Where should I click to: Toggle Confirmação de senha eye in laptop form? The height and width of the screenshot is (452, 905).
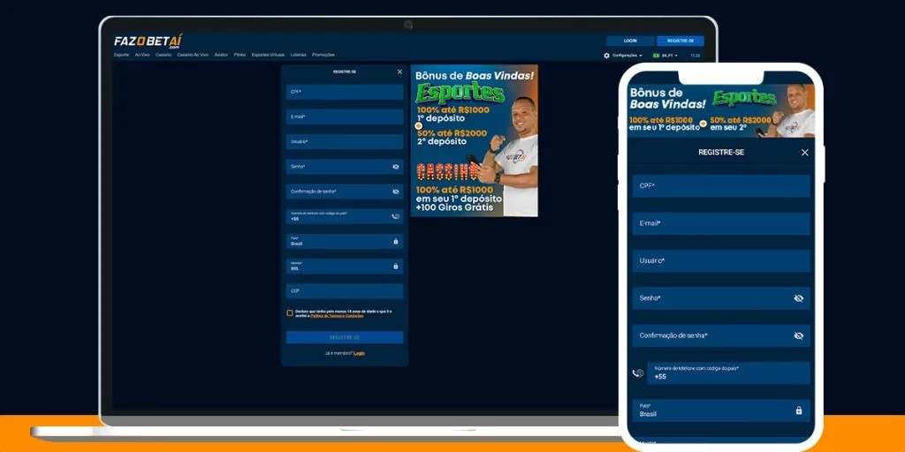(395, 192)
